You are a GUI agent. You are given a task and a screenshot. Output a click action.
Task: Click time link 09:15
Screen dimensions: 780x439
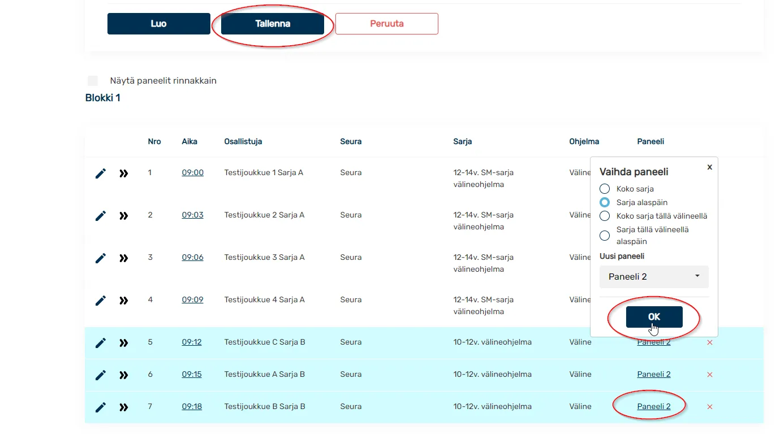tap(192, 374)
